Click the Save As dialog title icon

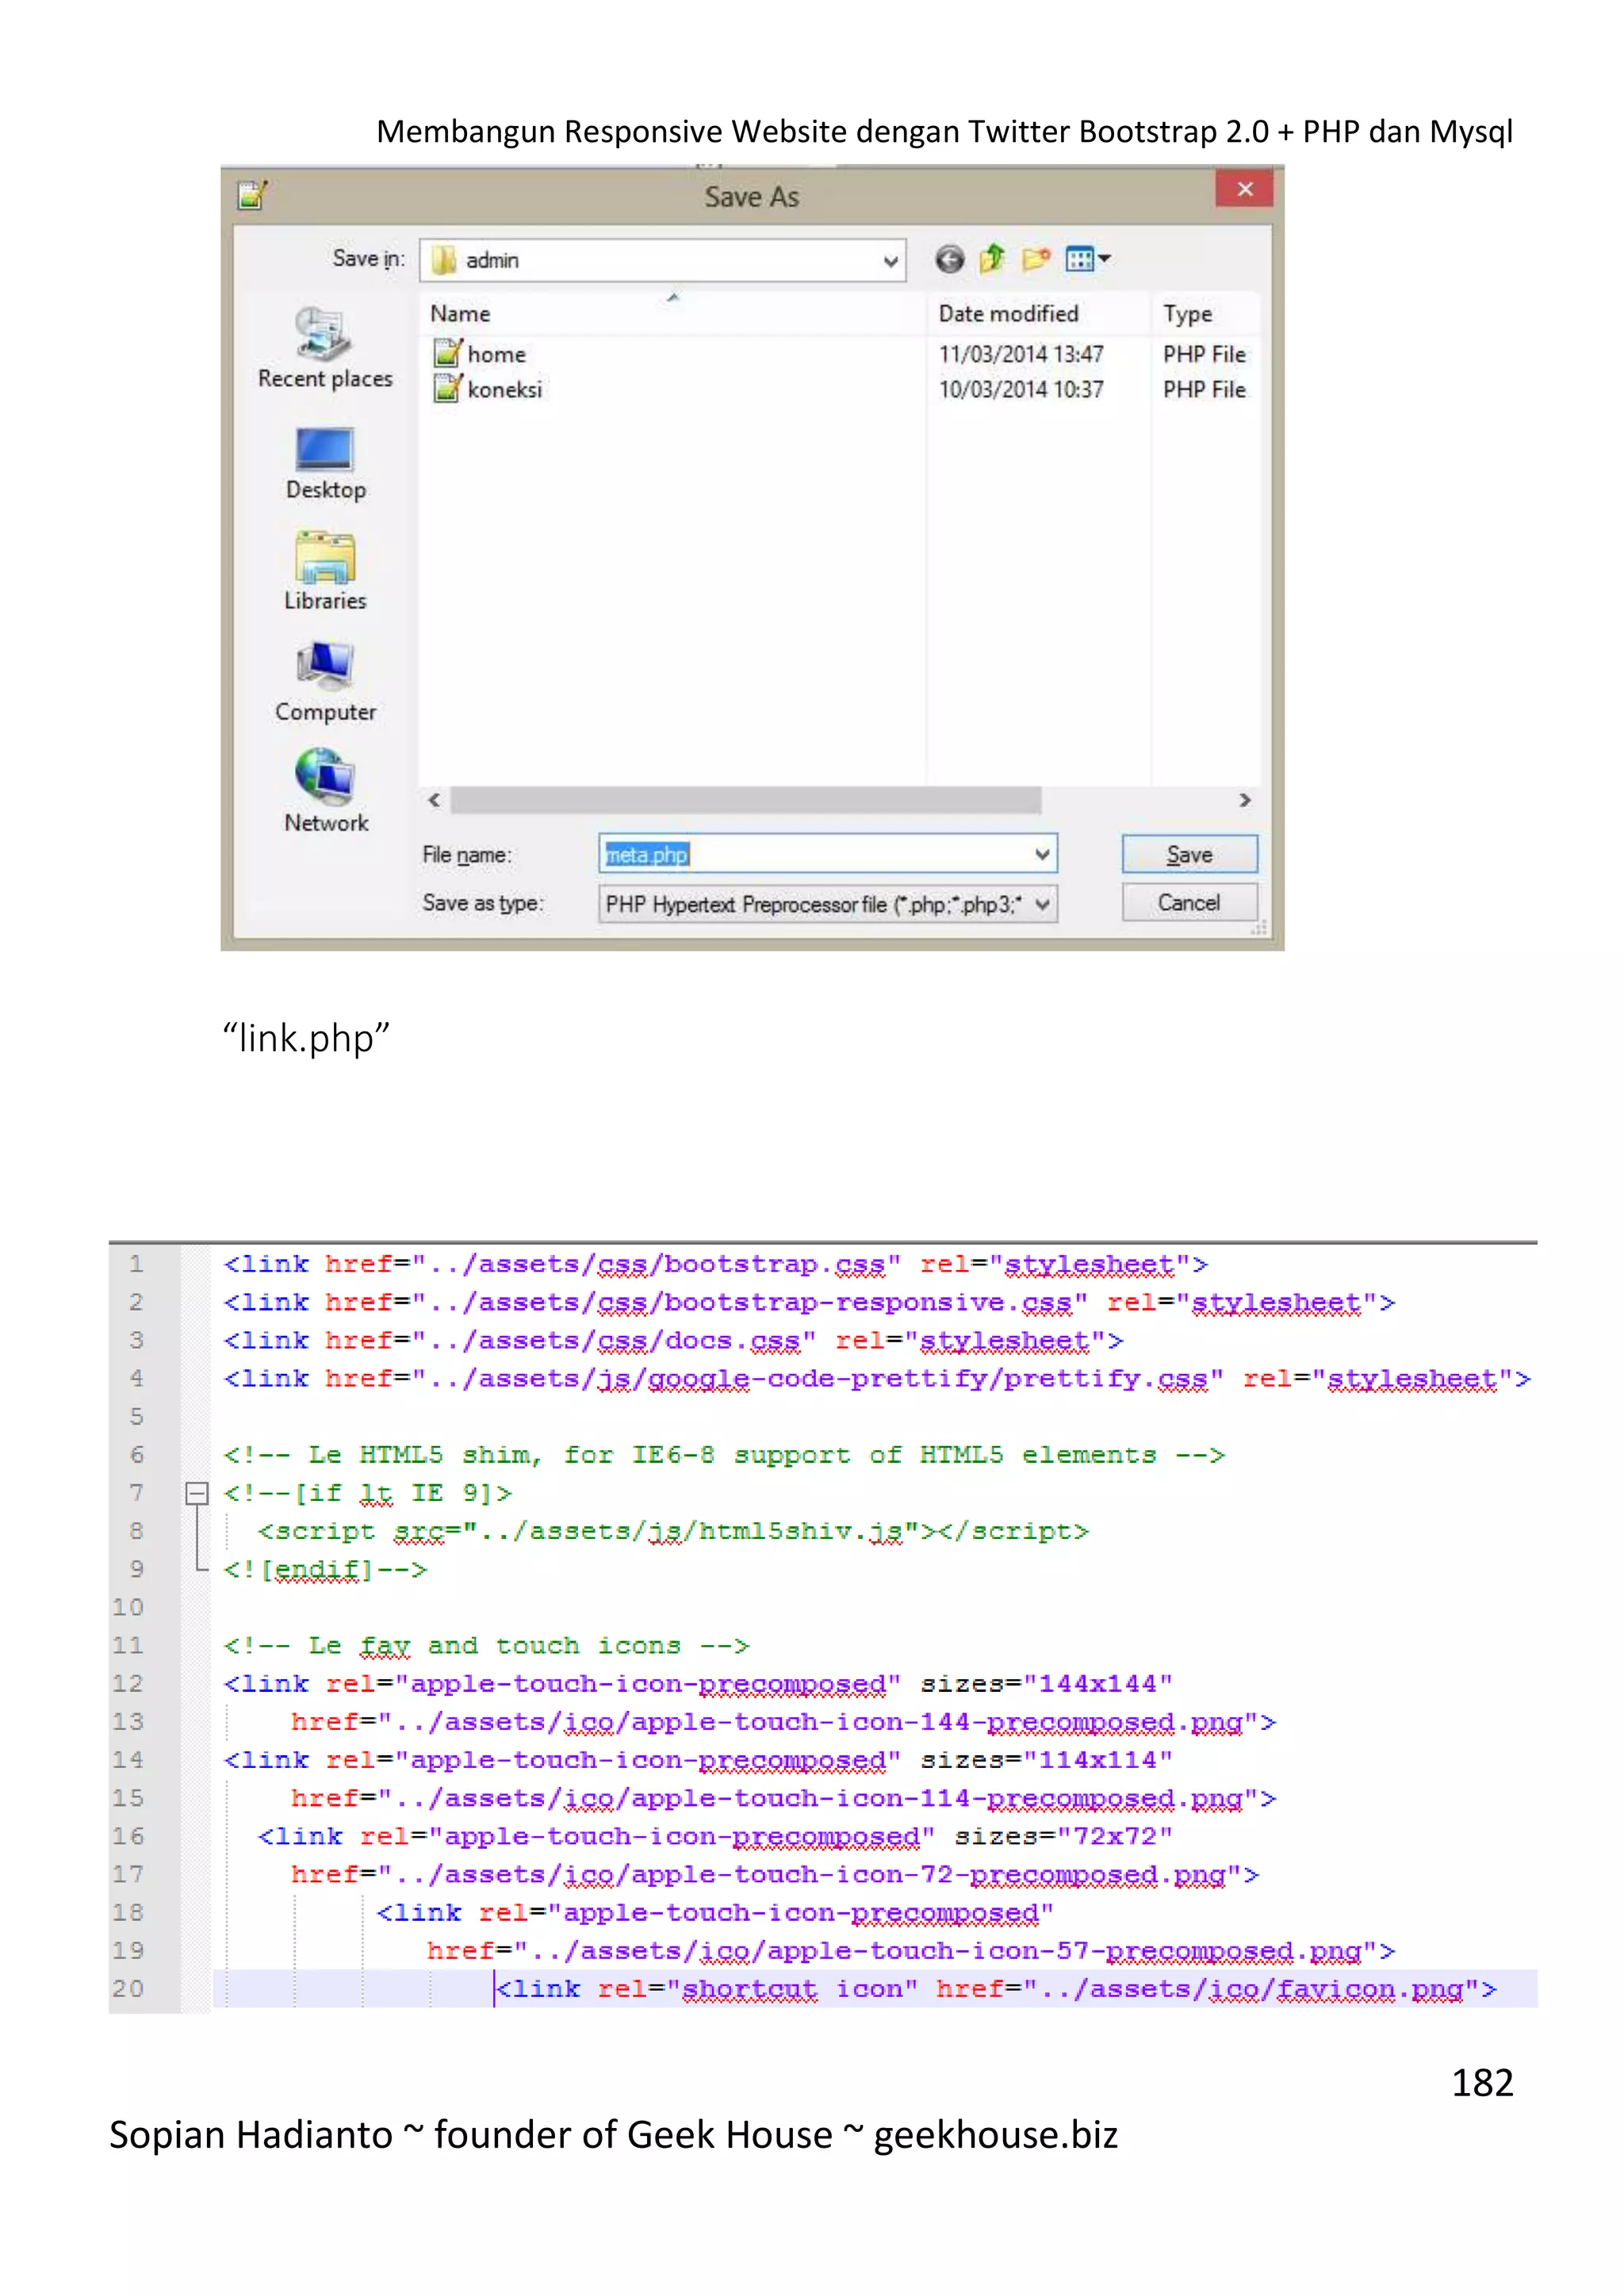pos(252,195)
